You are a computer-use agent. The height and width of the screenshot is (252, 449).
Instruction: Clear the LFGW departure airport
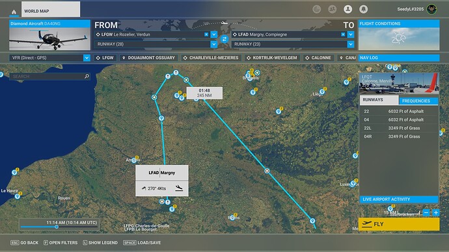point(206,34)
